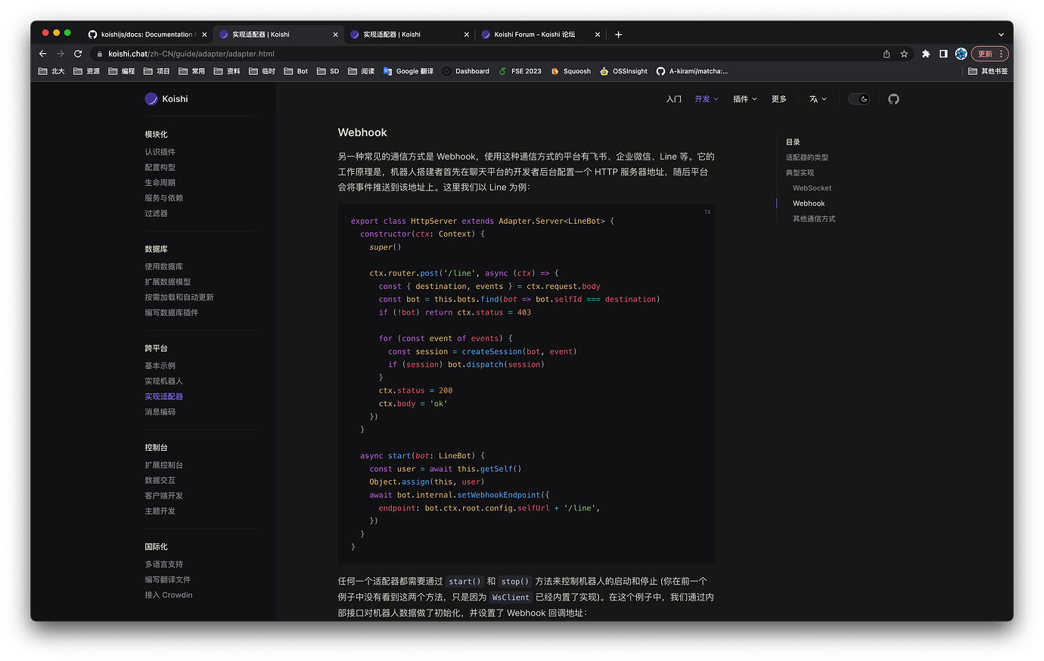This screenshot has width=1044, height=661.
Task: Jump to WebSocket section via table of contents
Action: 812,188
